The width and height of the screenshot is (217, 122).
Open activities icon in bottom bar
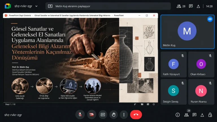[202, 115]
